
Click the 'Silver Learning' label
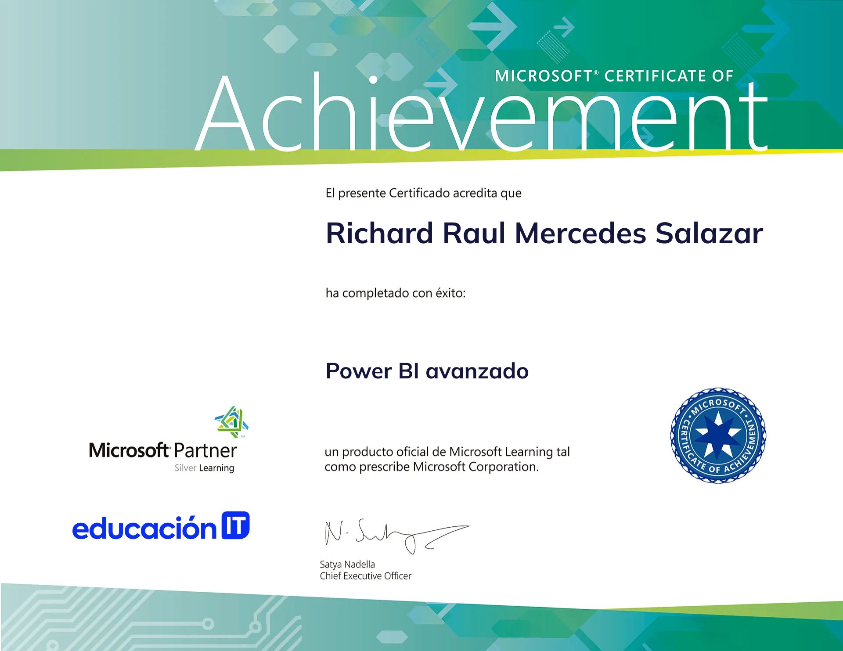point(204,468)
